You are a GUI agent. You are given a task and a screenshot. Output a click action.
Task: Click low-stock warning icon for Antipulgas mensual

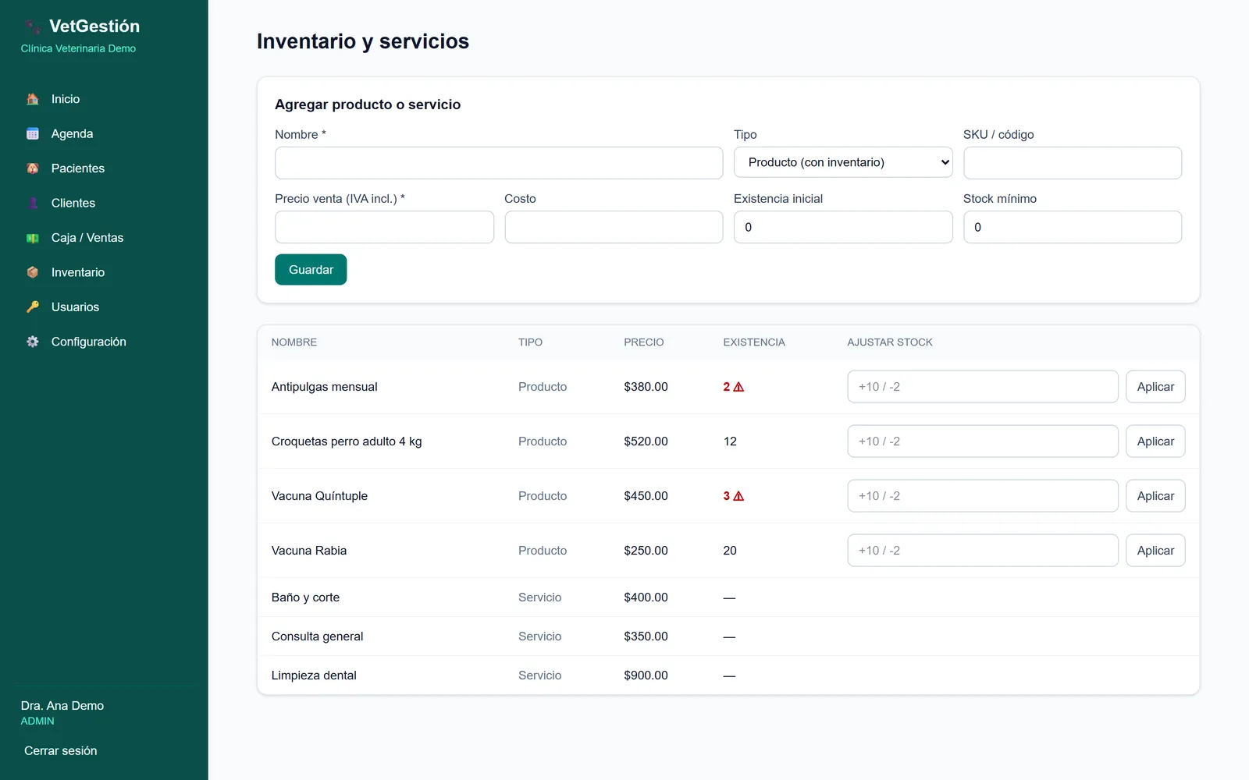click(738, 387)
